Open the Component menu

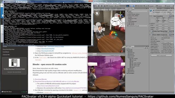[109, 4]
